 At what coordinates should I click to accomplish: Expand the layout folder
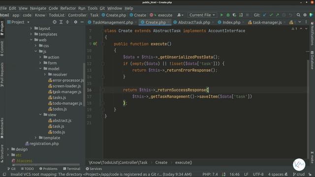click(31, 29)
